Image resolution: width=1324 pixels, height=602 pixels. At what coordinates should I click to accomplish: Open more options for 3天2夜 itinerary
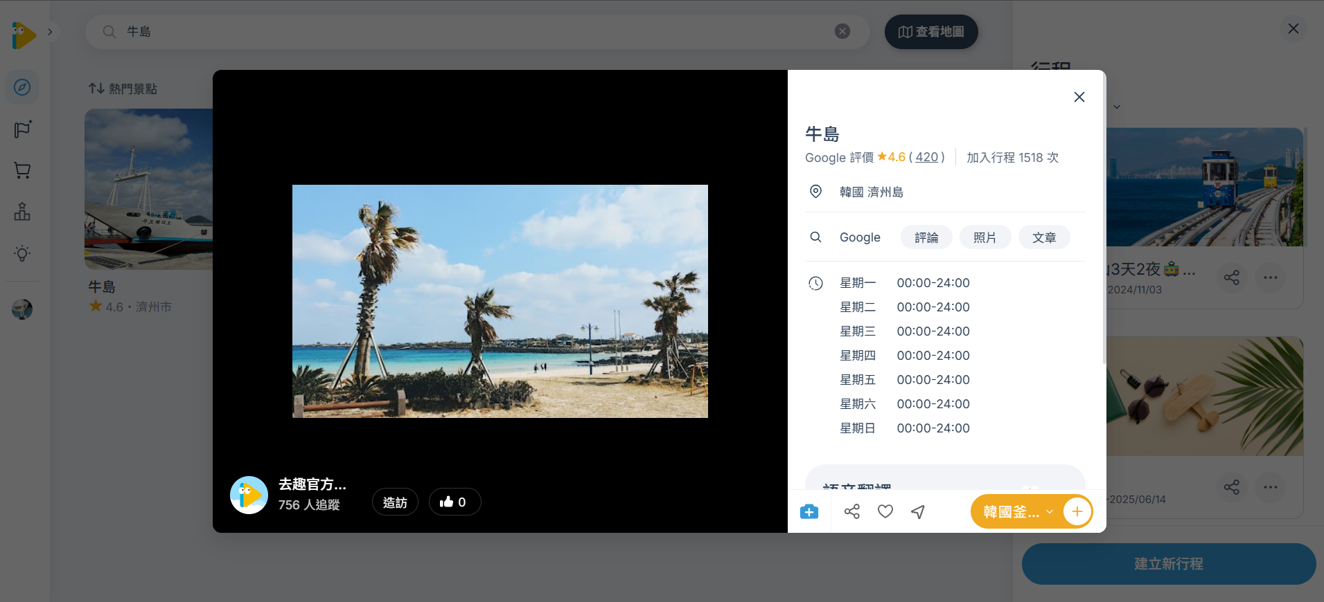coord(1271,277)
